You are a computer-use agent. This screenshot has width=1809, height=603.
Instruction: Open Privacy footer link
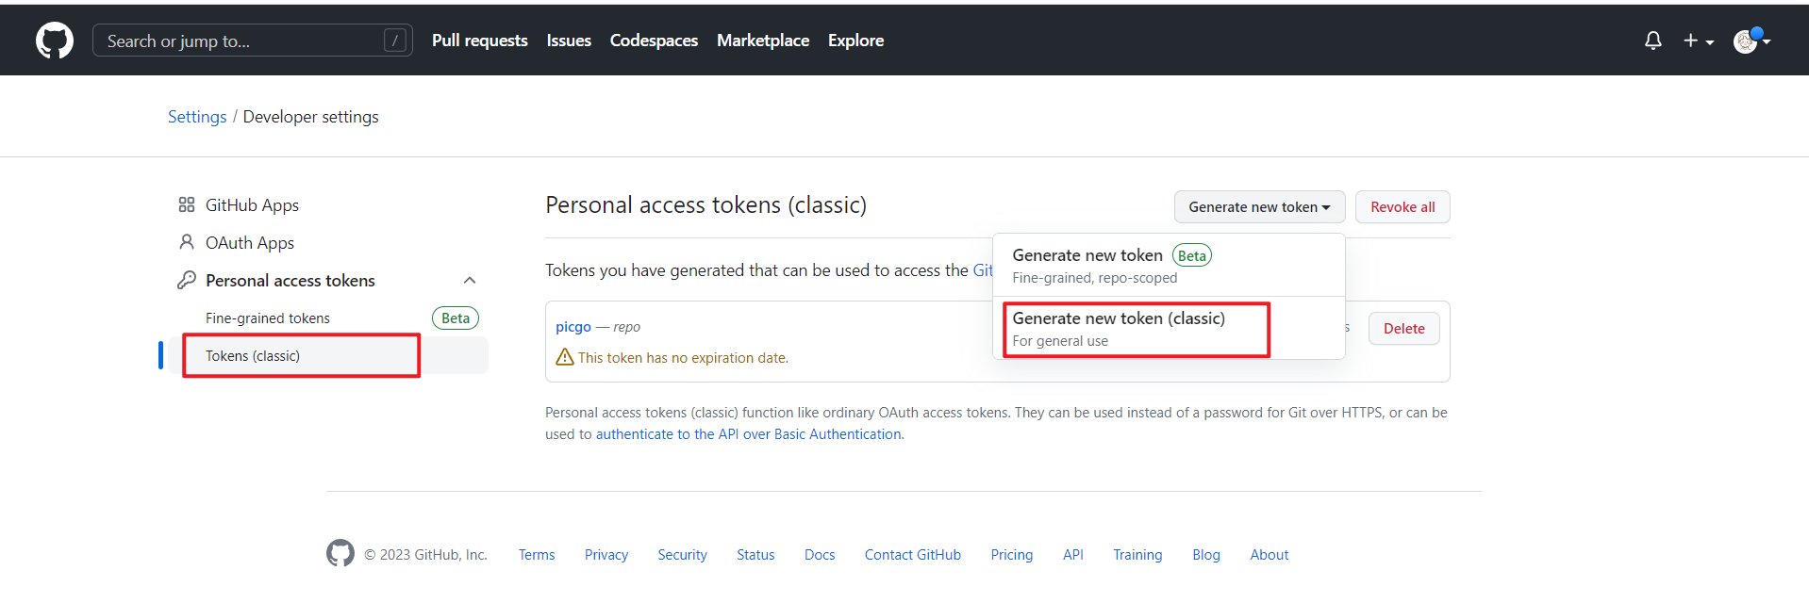coord(606,555)
